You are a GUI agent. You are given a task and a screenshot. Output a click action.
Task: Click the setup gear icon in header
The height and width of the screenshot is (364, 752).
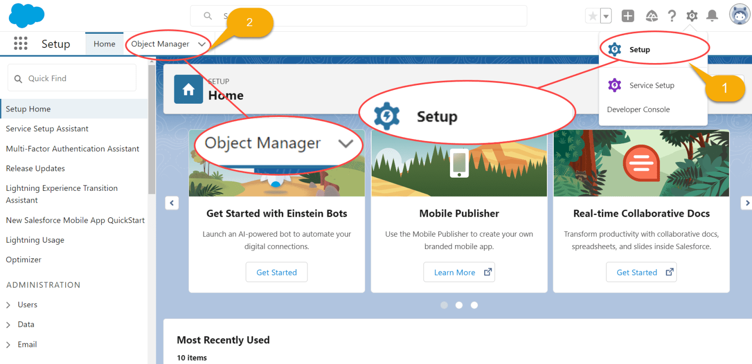(x=692, y=16)
